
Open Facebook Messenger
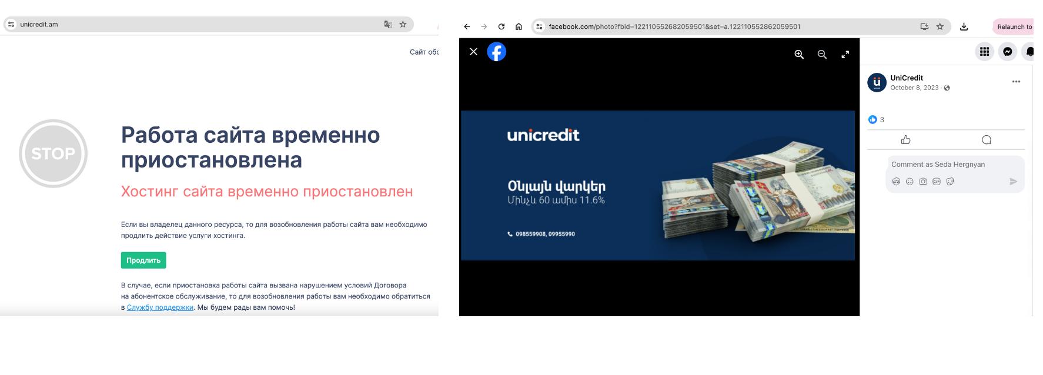point(1007,52)
